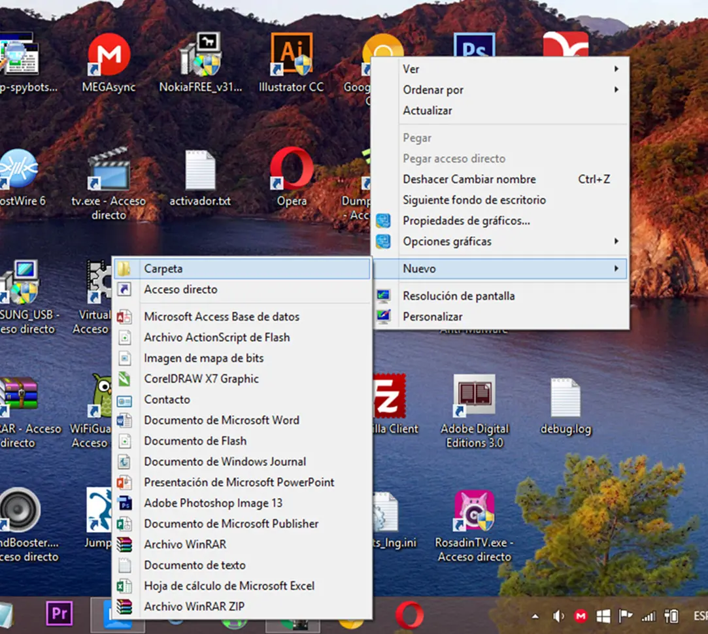Click the graphics icon beside Propiedades de gráficos
The image size is (708, 634).
click(x=383, y=221)
